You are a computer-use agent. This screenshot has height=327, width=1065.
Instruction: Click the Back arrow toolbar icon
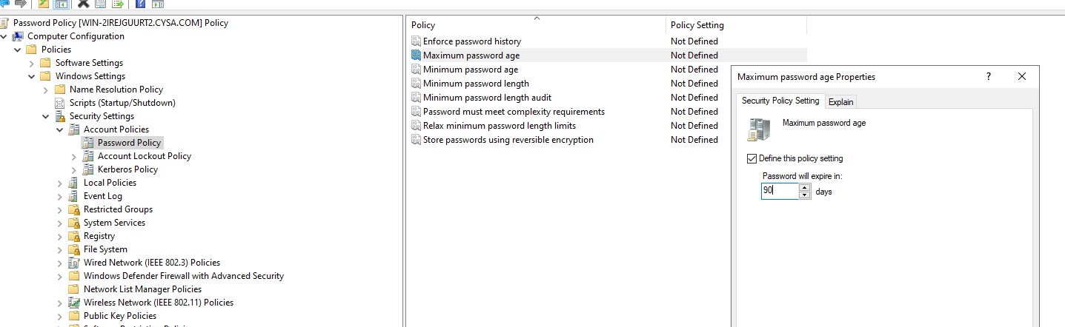pyautogui.click(x=6, y=4)
